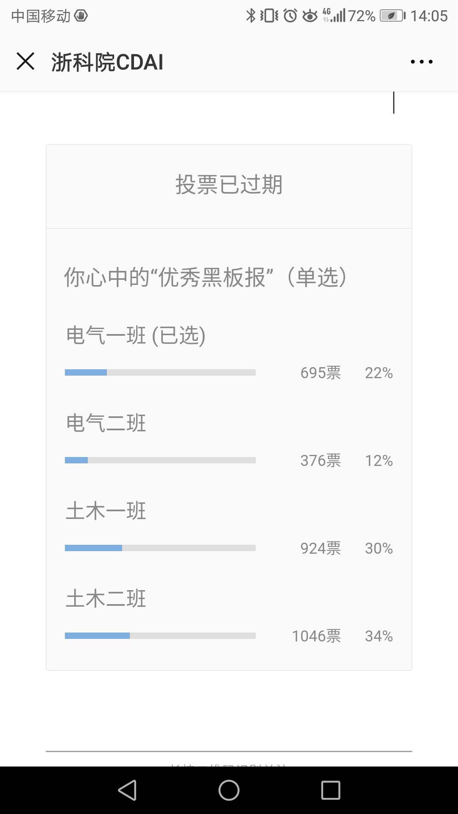Screen dimensions: 458x814
Task: Tap the Bluetooth status icon
Action: [251, 16]
